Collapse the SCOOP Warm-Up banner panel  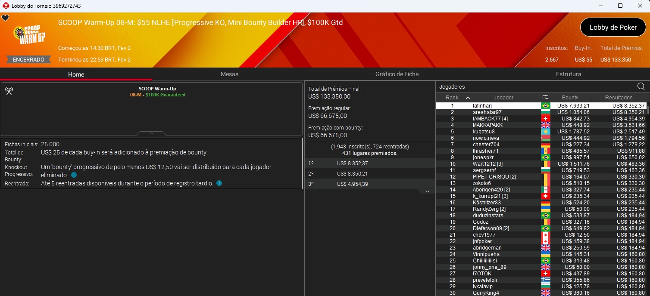[x=151, y=133]
